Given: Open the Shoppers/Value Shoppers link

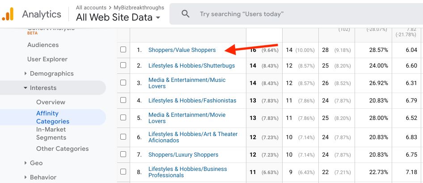Looking at the screenshot, I should (x=182, y=50).
